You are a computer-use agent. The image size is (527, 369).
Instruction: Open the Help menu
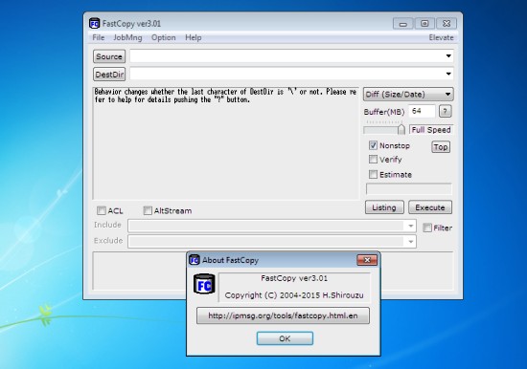(194, 37)
